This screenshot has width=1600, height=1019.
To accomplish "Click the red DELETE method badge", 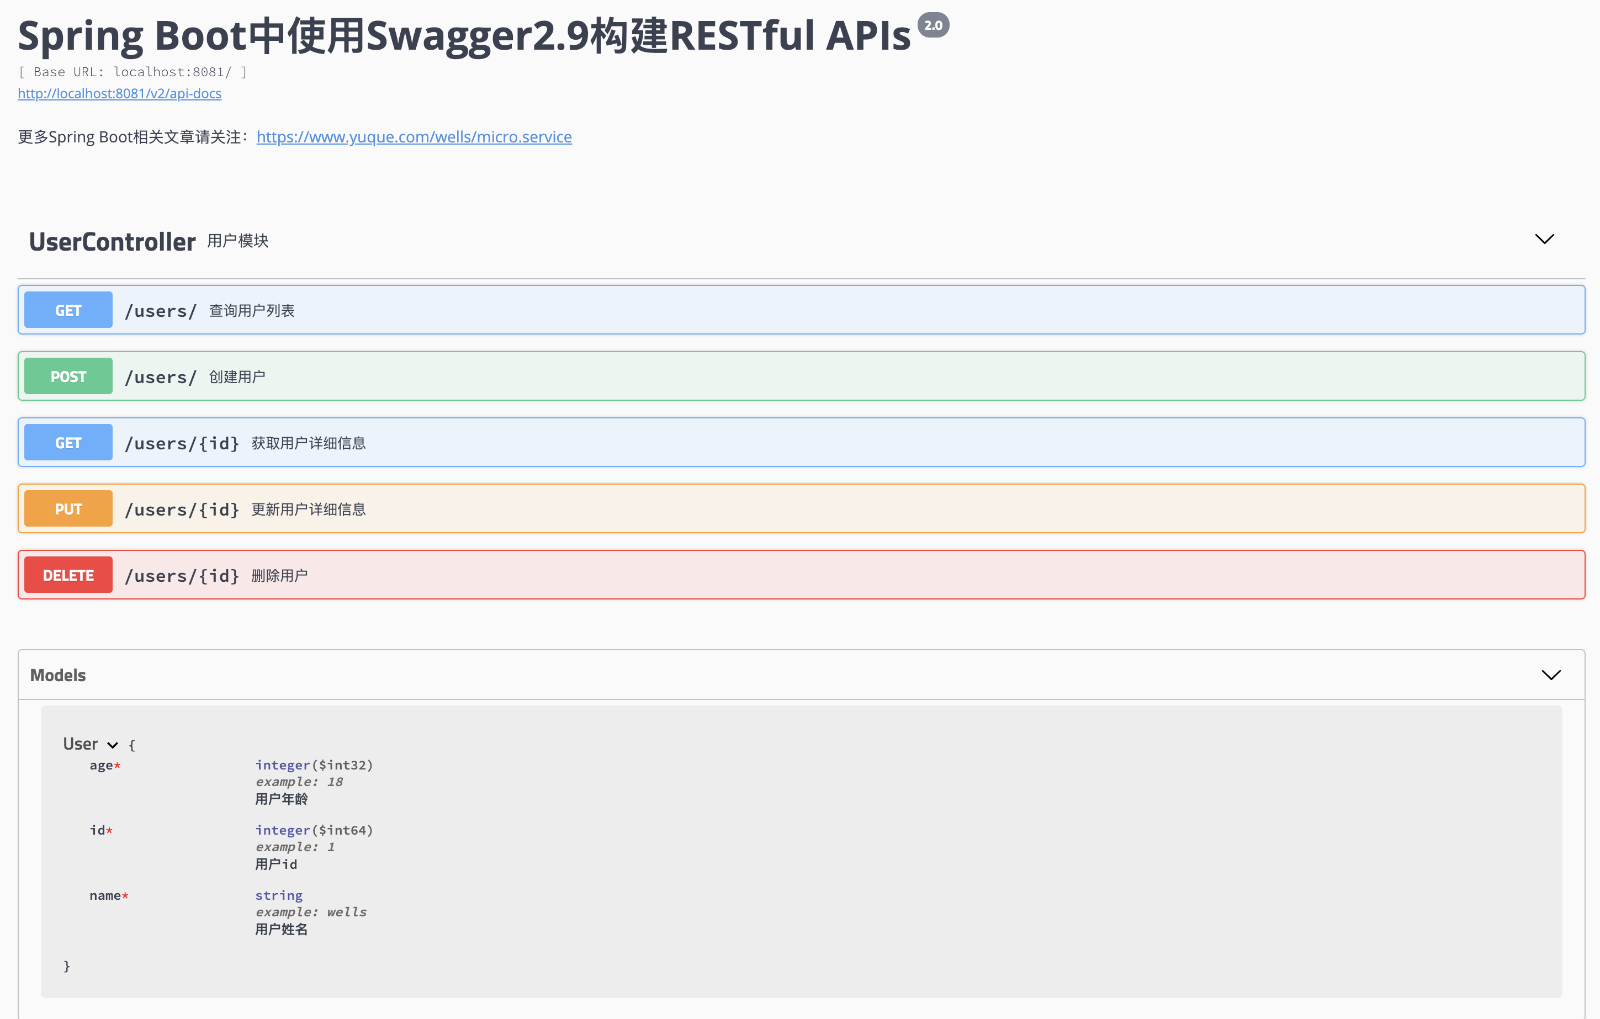I will click(68, 575).
